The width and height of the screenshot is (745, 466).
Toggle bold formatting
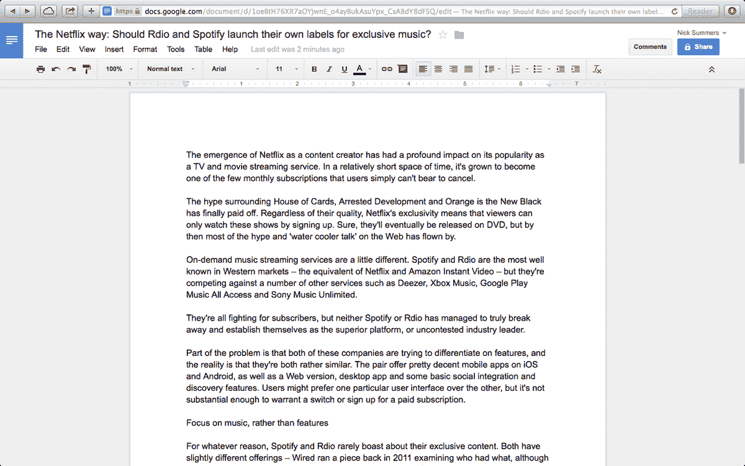click(x=314, y=69)
